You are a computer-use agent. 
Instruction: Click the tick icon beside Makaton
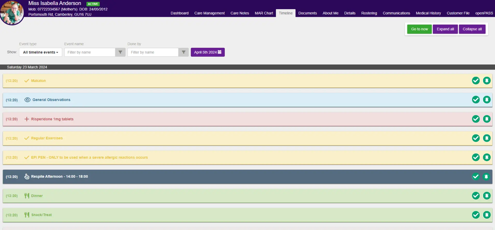(27, 81)
